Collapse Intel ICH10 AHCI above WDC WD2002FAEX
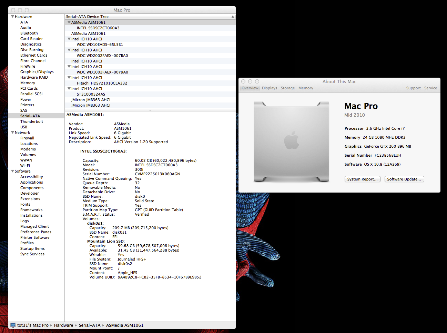 tap(69, 50)
